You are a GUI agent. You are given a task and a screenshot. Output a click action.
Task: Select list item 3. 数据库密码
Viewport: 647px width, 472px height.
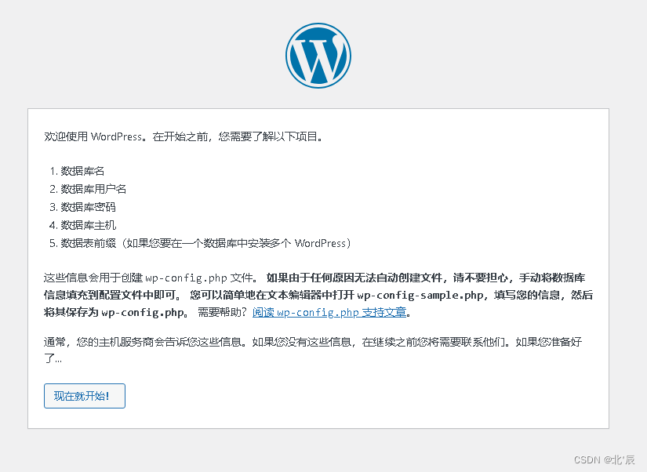pos(82,207)
